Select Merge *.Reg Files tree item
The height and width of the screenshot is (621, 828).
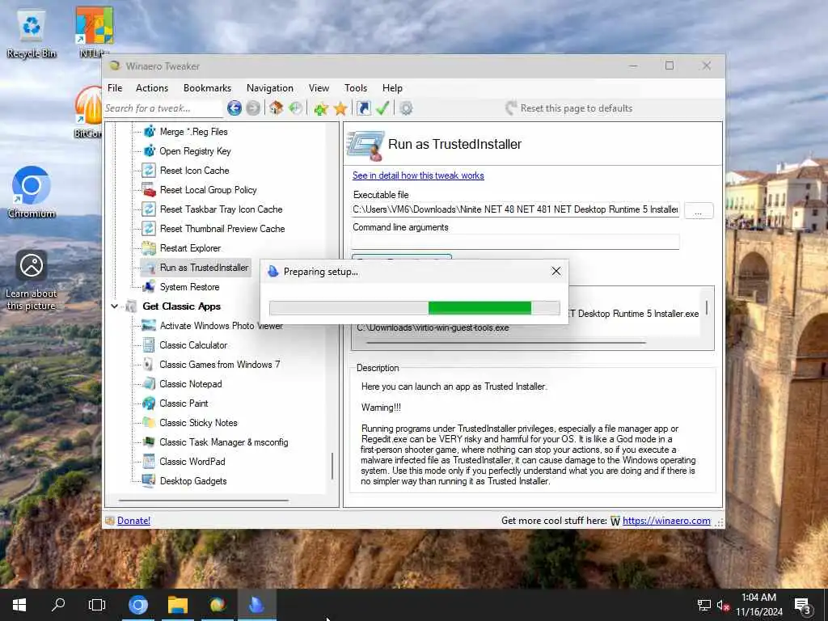pos(194,132)
